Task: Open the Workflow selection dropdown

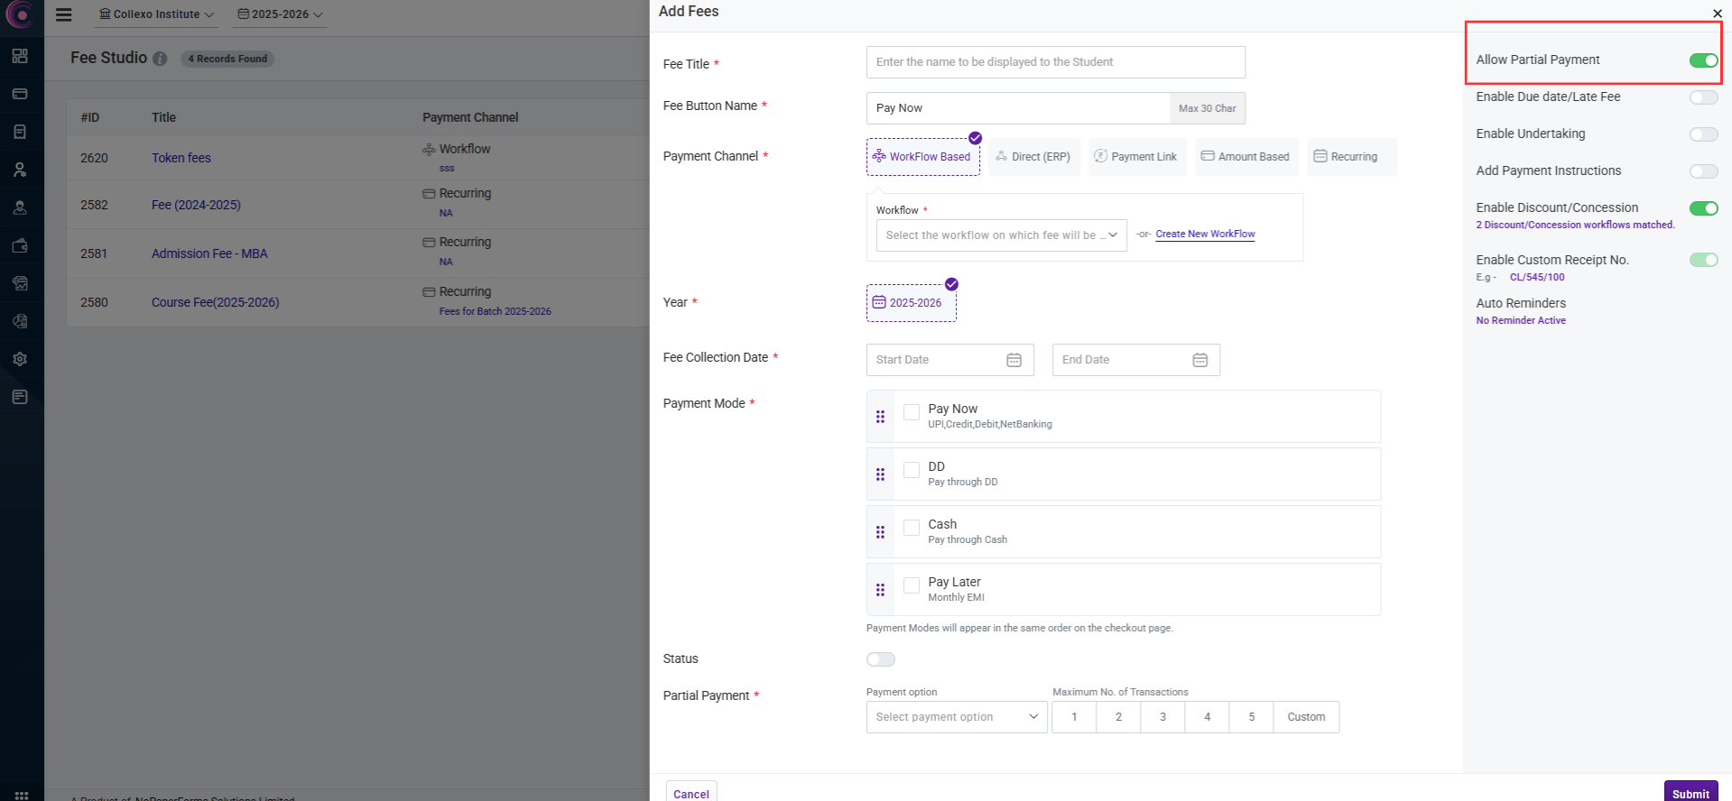Action: pyautogui.click(x=1001, y=235)
